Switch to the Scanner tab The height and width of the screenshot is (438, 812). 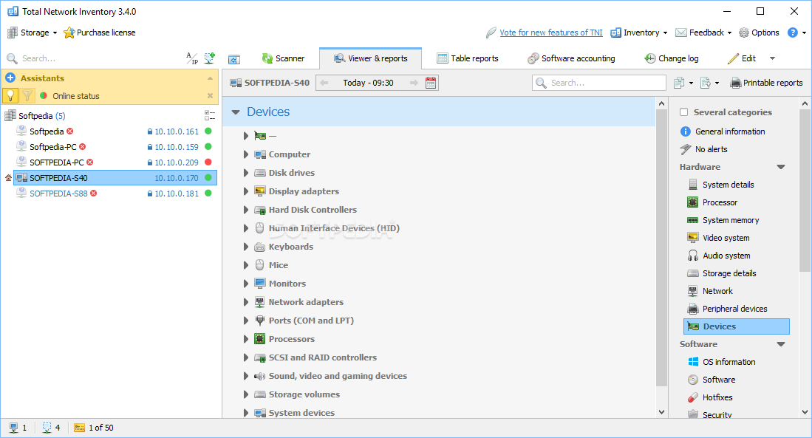(283, 58)
